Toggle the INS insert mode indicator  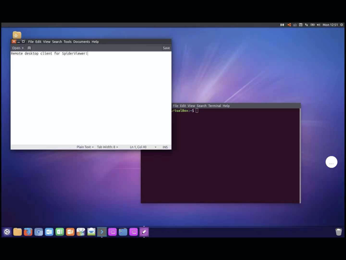(165, 147)
